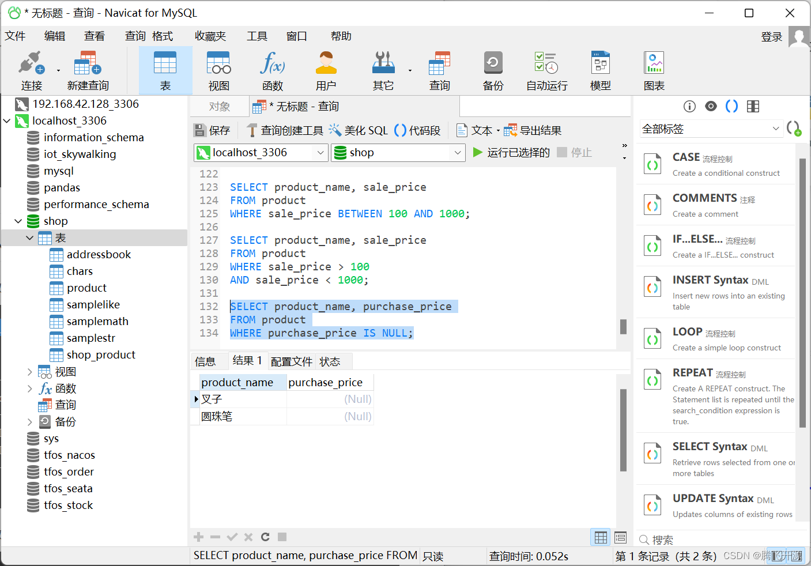Viewport: 811px width, 566px height.
Task: Expand the Backup (备份) tree node
Action: pyautogui.click(x=30, y=422)
